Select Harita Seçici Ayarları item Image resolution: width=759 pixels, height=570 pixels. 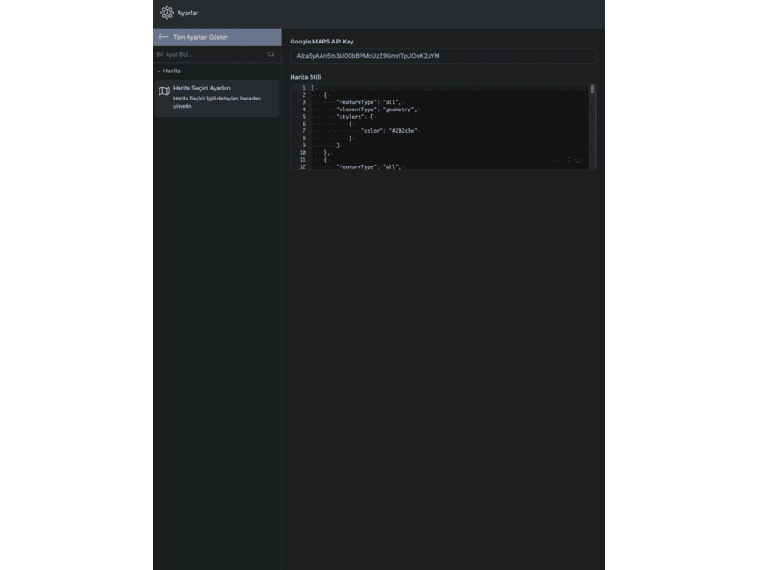[216, 98]
